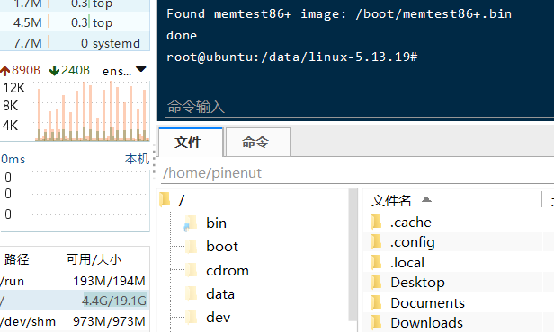Click the top process row with 4.5M
Screen dimensions: 554x332
75,22
